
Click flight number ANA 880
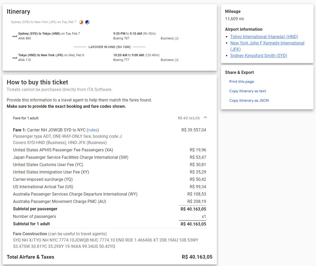tap(25, 38)
